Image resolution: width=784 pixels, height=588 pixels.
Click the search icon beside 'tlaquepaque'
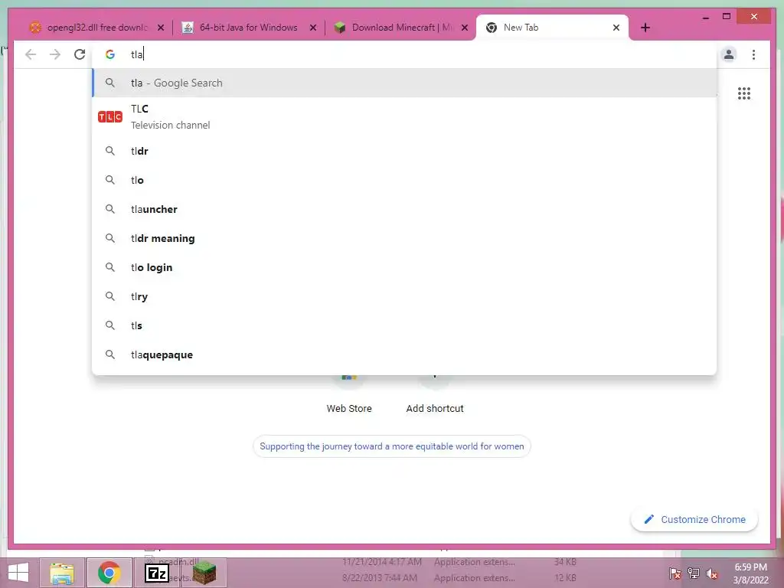tap(110, 354)
